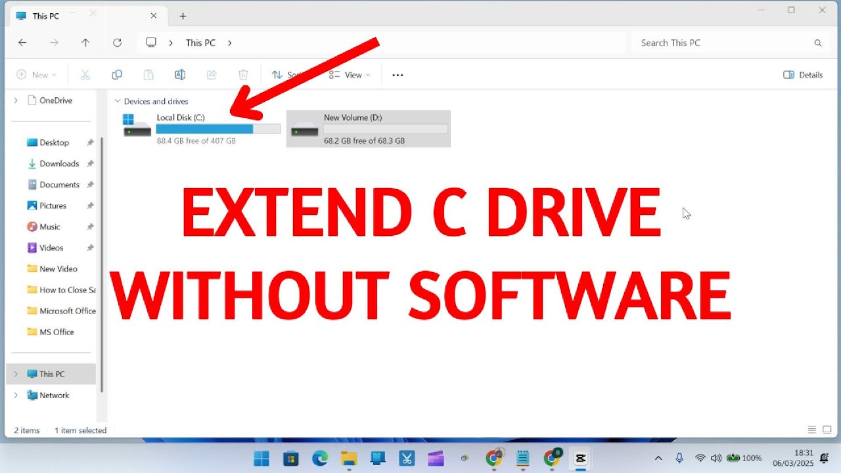The image size is (841, 473).
Task: Switch to large thumbnails view icon
Action: 827,430
